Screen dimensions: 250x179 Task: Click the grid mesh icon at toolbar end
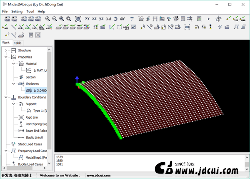click(x=243, y=27)
